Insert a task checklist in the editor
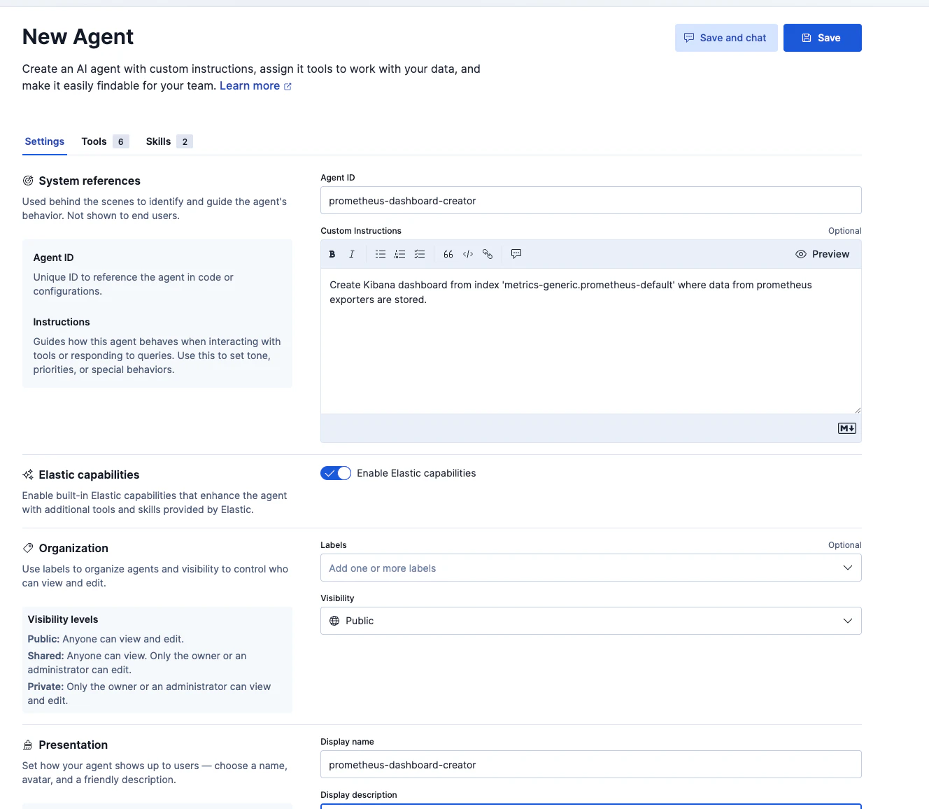929x809 pixels. pyautogui.click(x=420, y=254)
